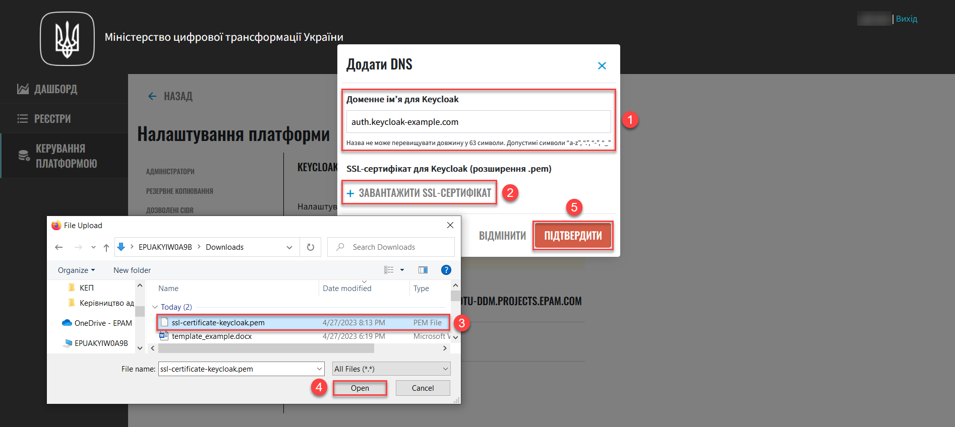This screenshot has width=955, height=427.
Task: Open the File name dropdown arrow
Action: [320, 369]
